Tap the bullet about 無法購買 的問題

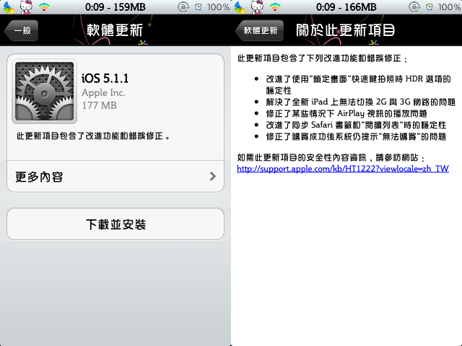356,136
